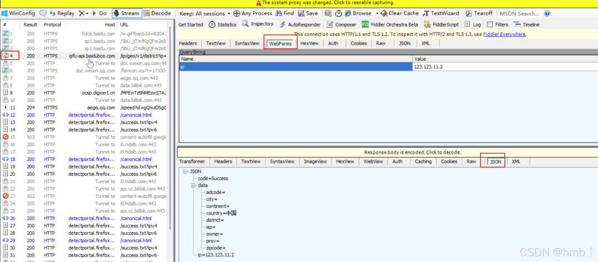This screenshot has height=262, width=598.
Task: Open the Composer tab
Action: point(341,25)
